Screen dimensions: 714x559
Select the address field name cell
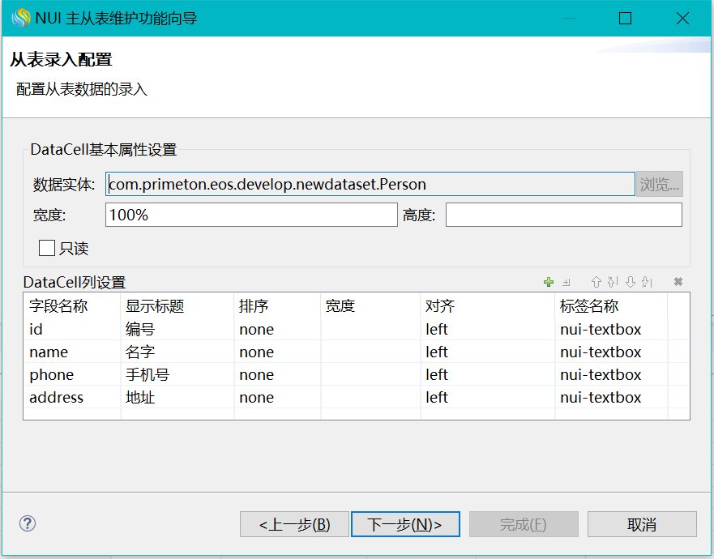[71, 398]
